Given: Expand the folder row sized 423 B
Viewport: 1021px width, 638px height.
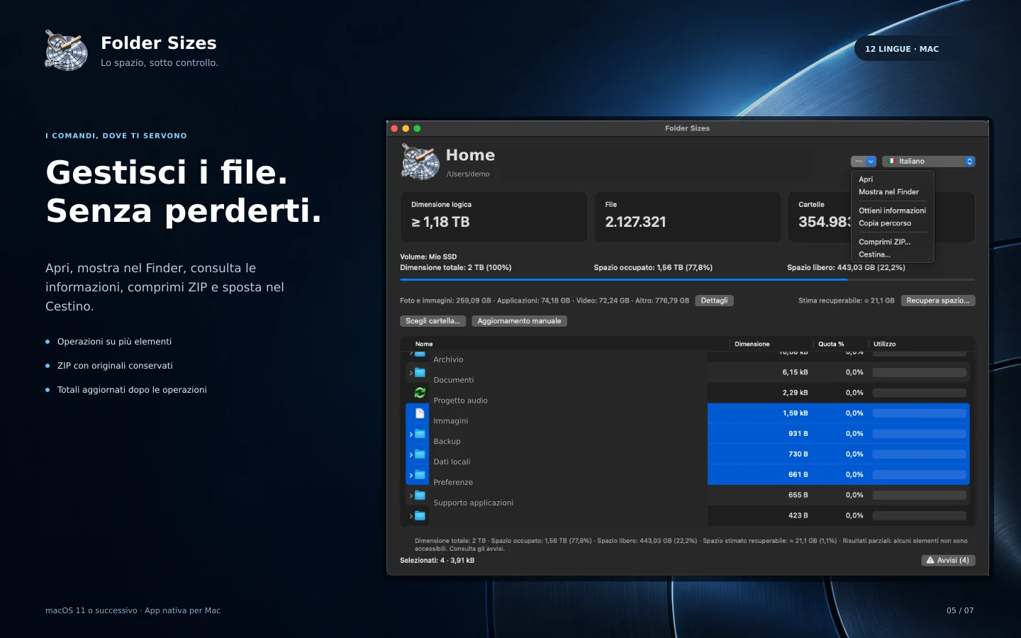Looking at the screenshot, I should click(x=411, y=517).
